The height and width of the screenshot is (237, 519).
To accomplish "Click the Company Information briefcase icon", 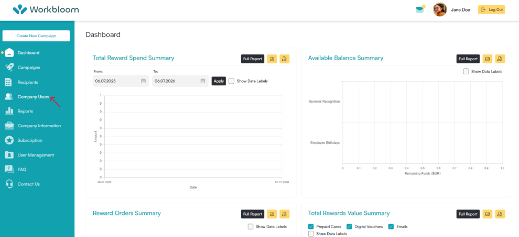I will click(9, 126).
